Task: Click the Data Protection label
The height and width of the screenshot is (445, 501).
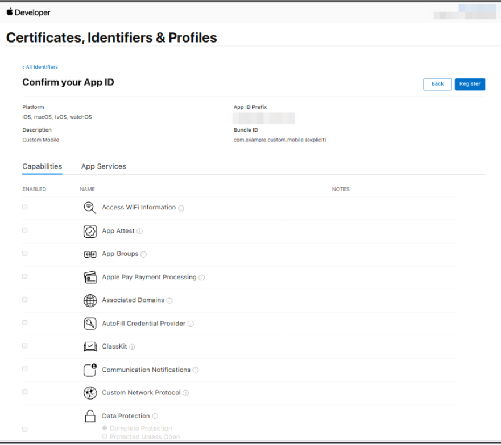Action: pyautogui.click(x=126, y=416)
